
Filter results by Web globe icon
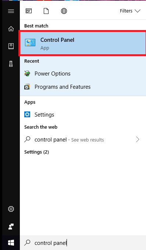[x=64, y=11]
